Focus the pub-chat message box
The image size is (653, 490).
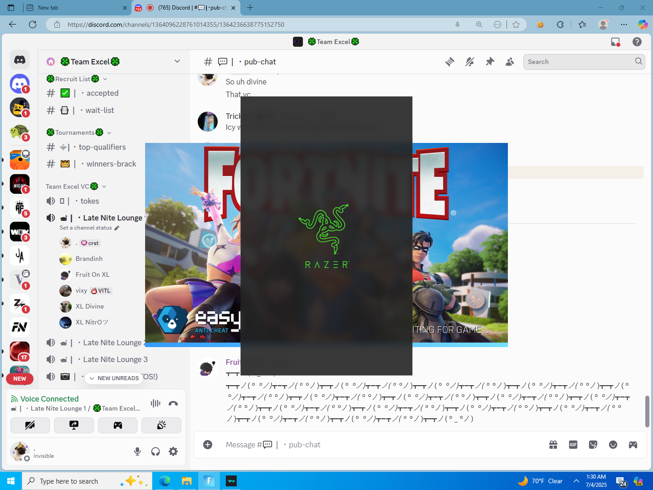click(385, 445)
